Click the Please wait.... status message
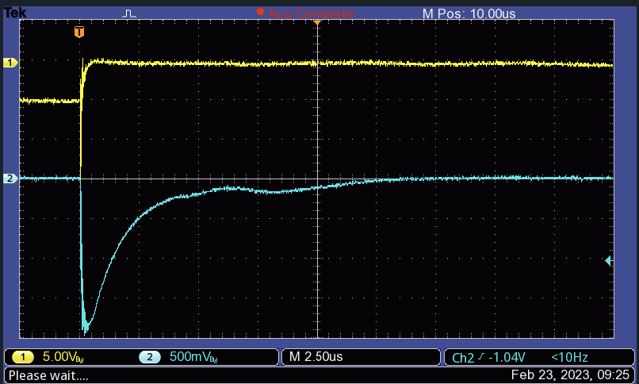 [48, 375]
